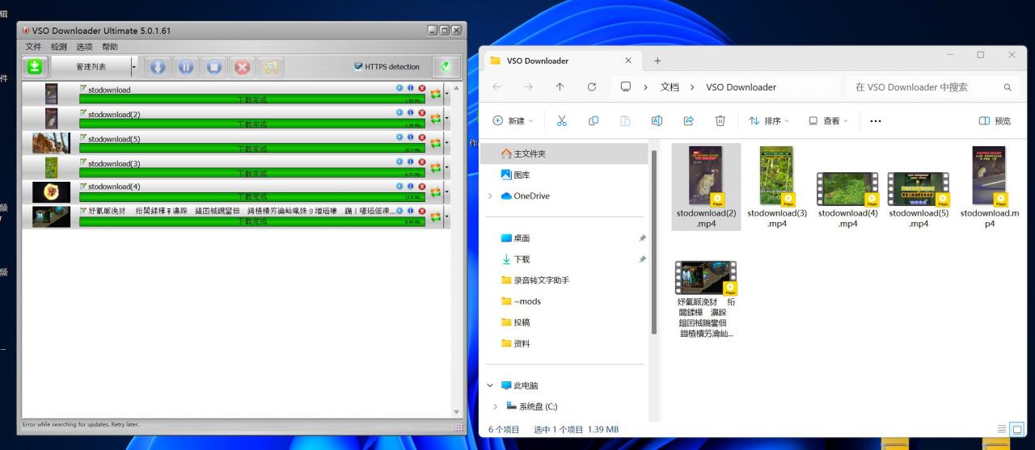Expand the OneDrive tree node

[490, 196]
